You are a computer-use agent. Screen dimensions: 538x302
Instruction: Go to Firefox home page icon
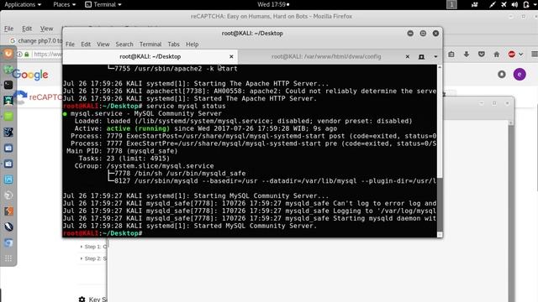(497, 54)
